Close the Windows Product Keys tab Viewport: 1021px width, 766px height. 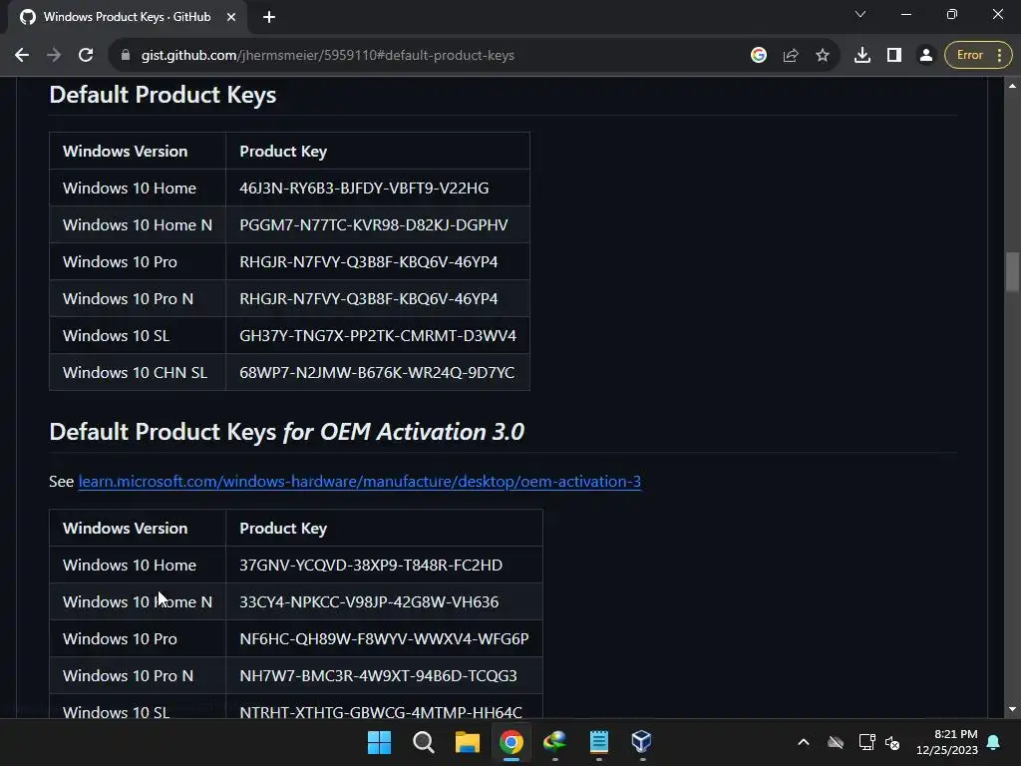(x=231, y=17)
